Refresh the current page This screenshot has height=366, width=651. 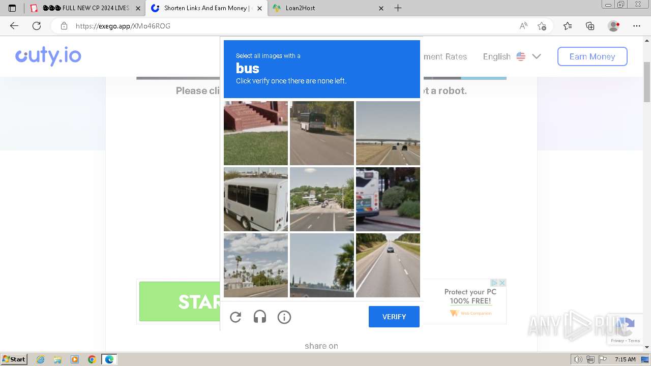pos(37,26)
